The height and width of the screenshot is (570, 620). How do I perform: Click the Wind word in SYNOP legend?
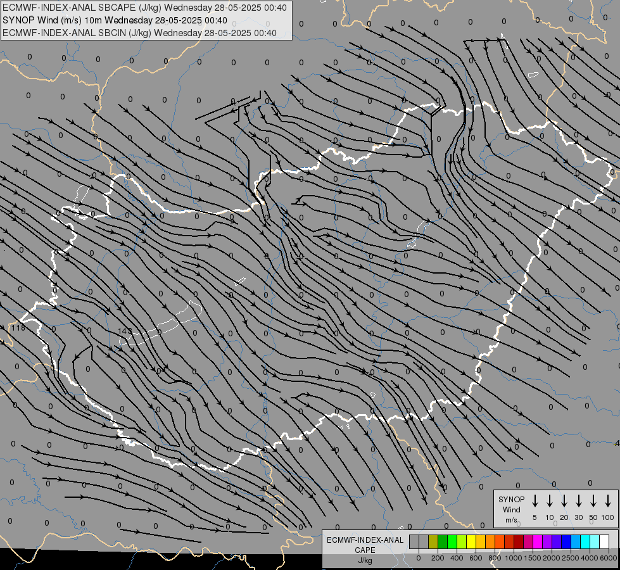click(511, 509)
